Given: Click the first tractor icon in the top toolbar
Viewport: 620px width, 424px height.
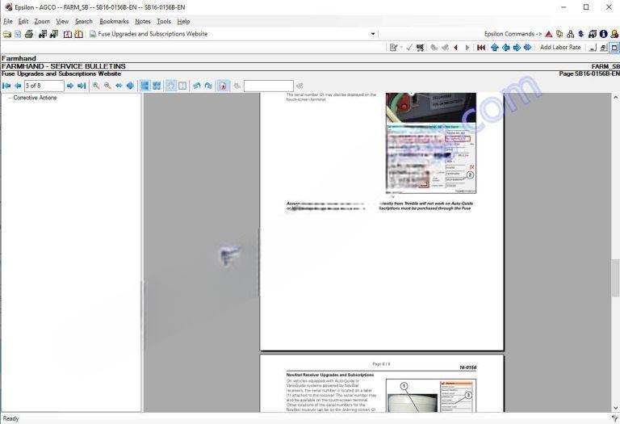Looking at the screenshot, I should coord(42,34).
